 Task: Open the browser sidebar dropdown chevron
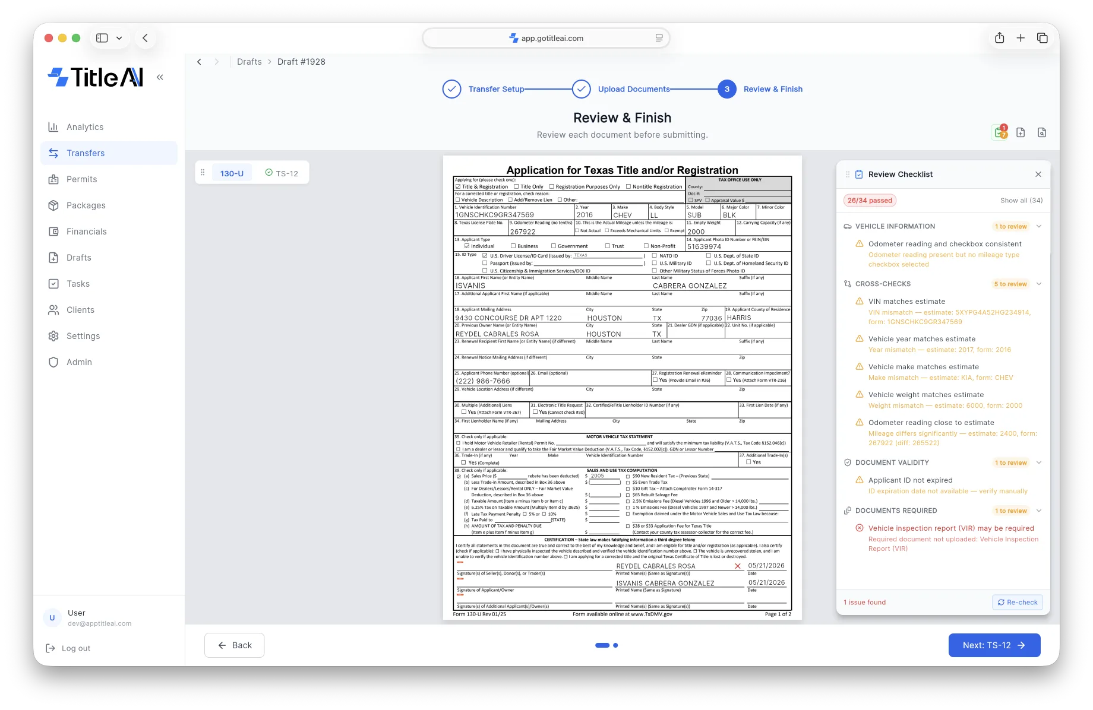point(119,38)
